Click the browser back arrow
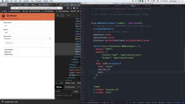The image size is (185, 104). tap(2, 8)
